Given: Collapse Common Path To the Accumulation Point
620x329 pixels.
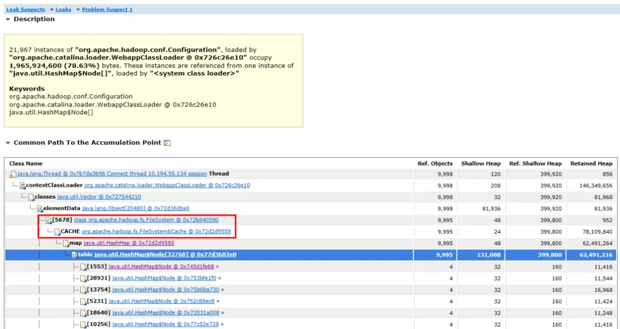Looking at the screenshot, I should (x=8, y=143).
